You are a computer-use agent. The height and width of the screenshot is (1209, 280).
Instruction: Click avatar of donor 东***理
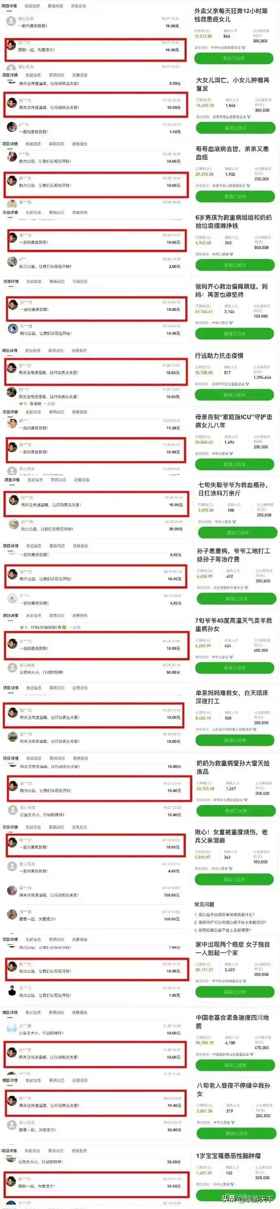pos(12,329)
